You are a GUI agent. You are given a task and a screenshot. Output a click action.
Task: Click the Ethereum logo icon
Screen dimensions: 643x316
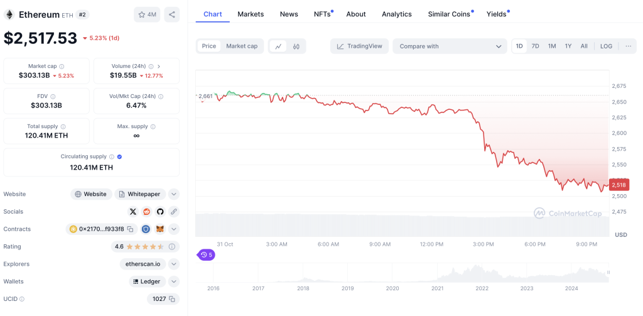point(9,15)
